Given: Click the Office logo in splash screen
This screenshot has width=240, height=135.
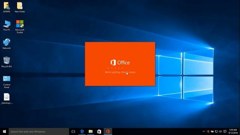Looking at the screenshot, I should pyautogui.click(x=120, y=63).
